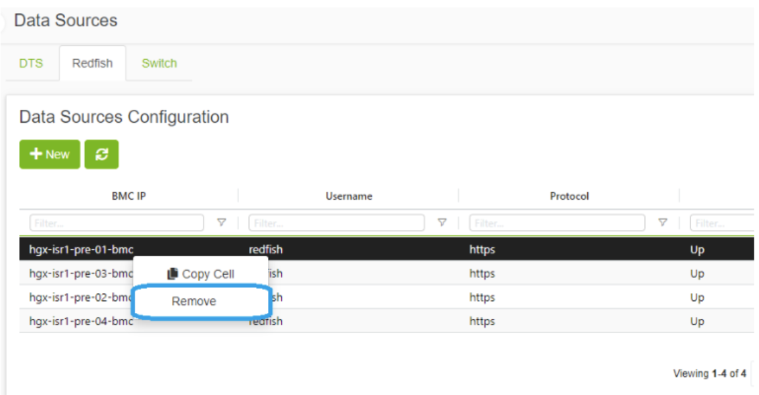Image resolution: width=759 pixels, height=395 pixels.
Task: Open the Switch tab
Action: [x=159, y=64]
